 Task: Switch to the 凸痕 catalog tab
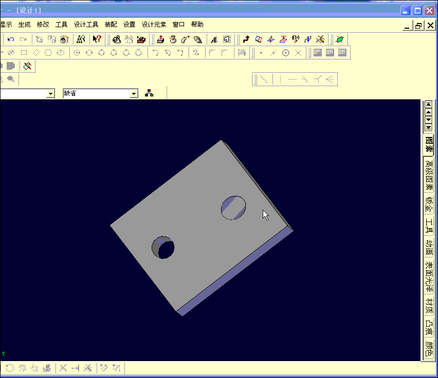click(x=429, y=328)
